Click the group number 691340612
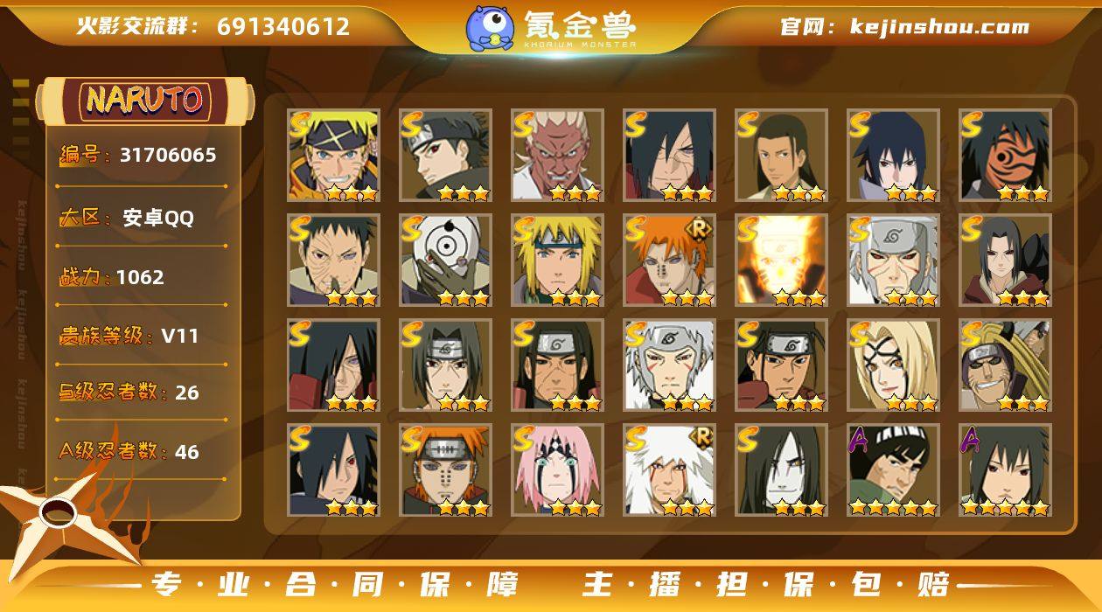 pyautogui.click(x=283, y=26)
